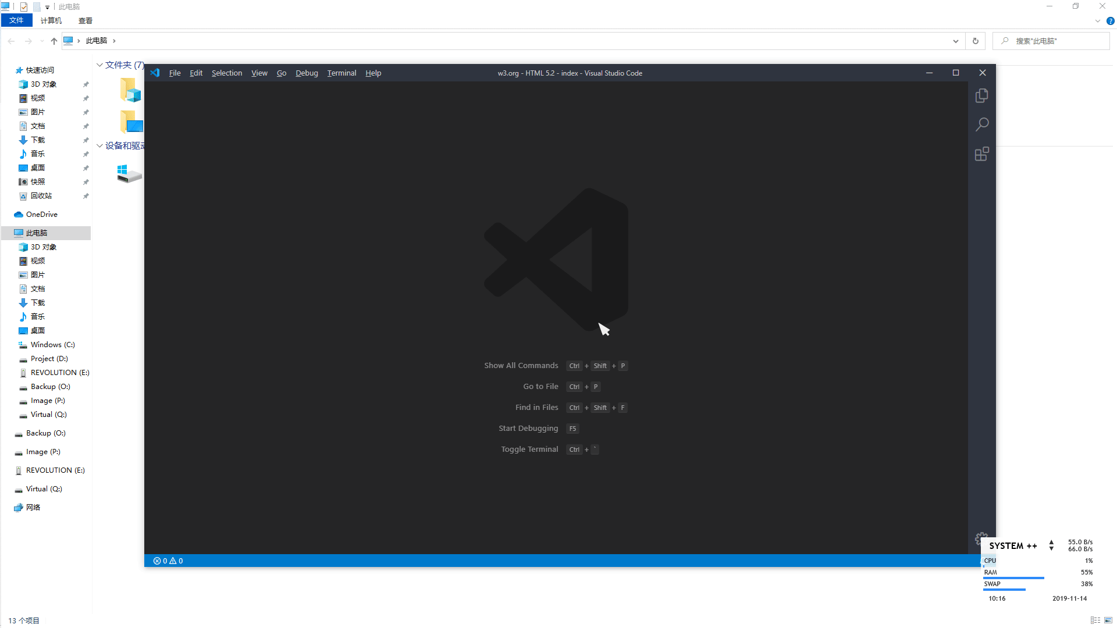Click the RAM usage bar in SYSTEM++ widget
Image resolution: width=1117 pixels, height=628 pixels.
pyautogui.click(x=1013, y=578)
